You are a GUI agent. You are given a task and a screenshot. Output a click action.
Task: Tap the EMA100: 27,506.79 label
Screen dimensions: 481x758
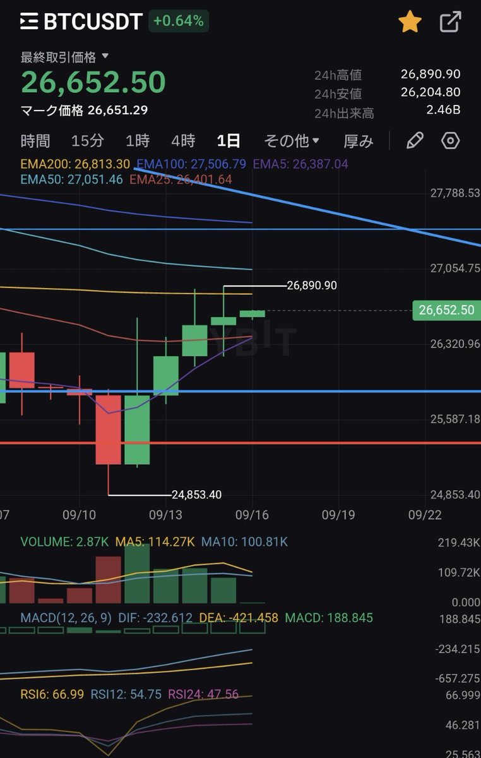(191, 164)
